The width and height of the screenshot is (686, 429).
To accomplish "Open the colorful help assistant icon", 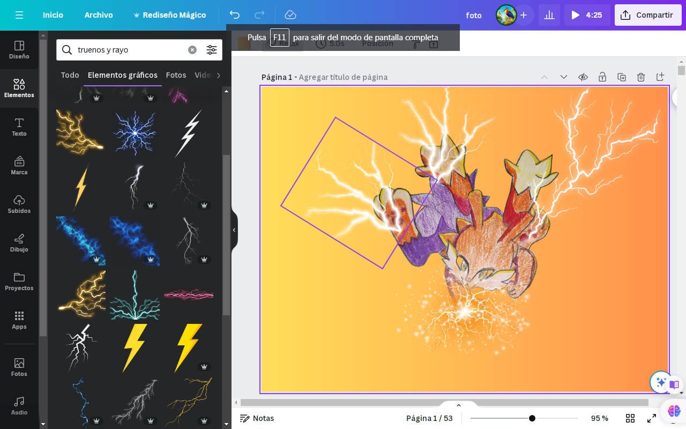I will [674, 411].
